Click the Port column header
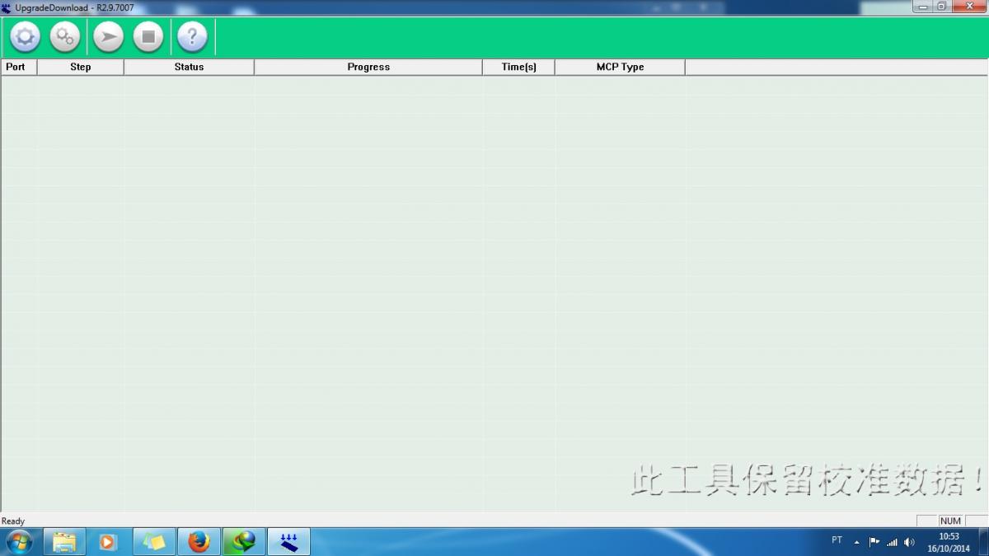Image resolution: width=989 pixels, height=556 pixels. click(x=16, y=67)
